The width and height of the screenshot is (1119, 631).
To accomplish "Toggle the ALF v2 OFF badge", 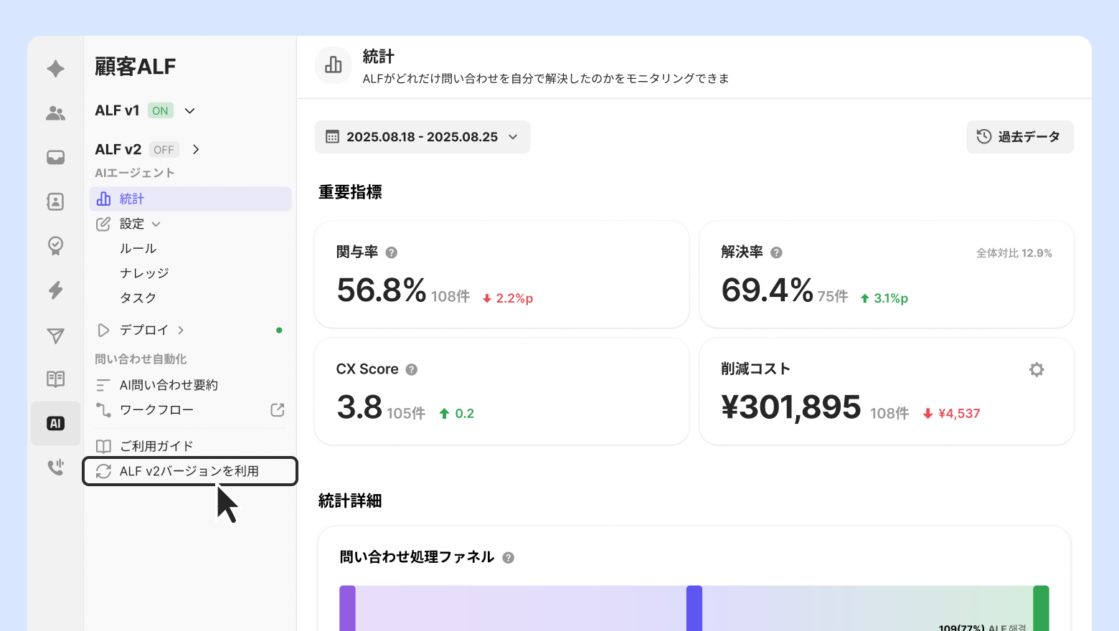I will pyautogui.click(x=164, y=149).
